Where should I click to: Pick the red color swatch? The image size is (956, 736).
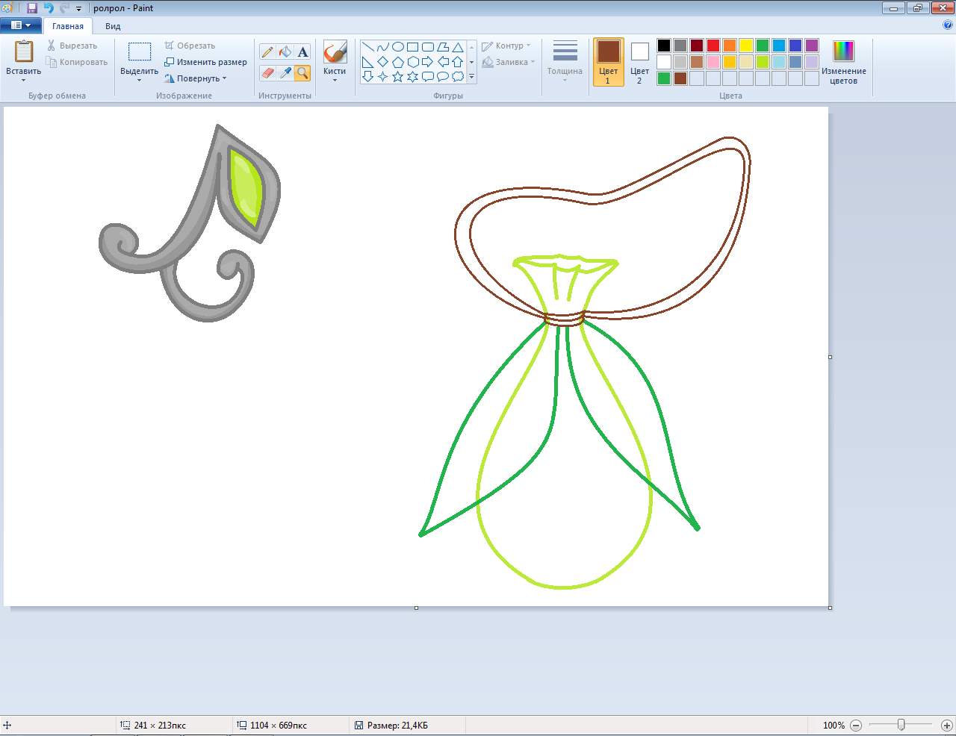713,46
